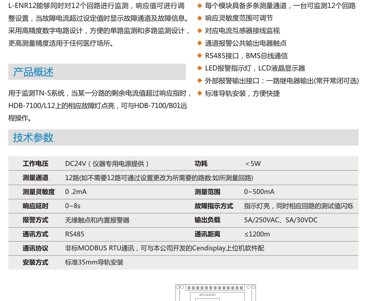Select the 技术参数 section heading

pos(33,137)
